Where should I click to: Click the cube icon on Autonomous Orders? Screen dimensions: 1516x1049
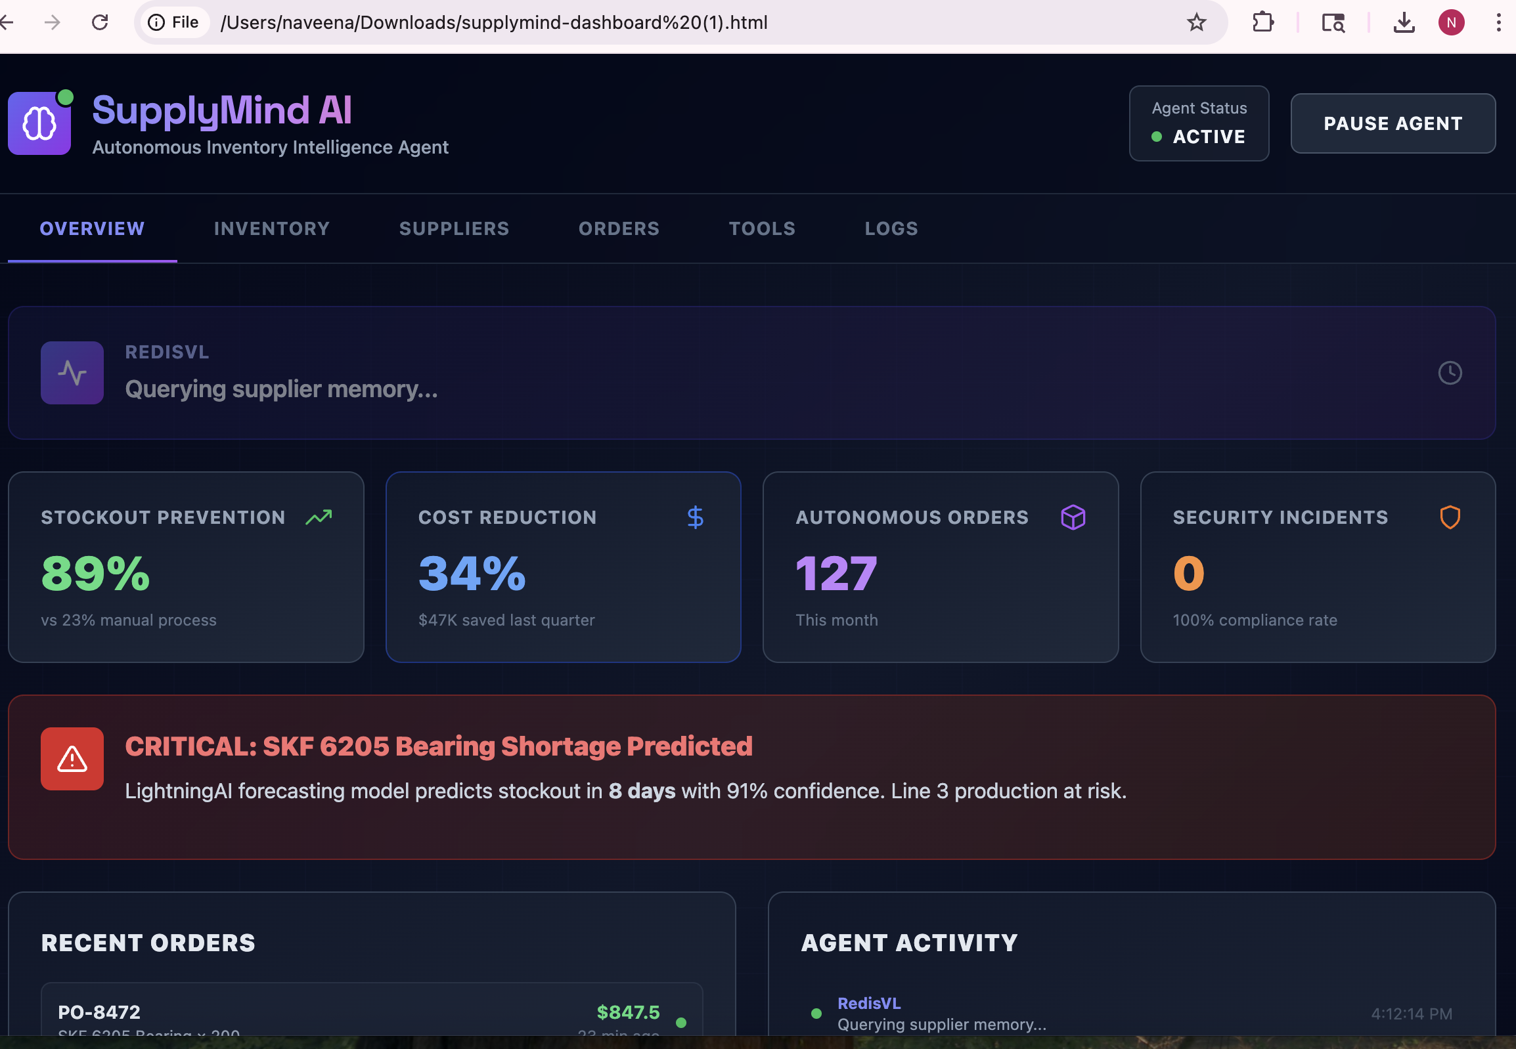pos(1073,517)
